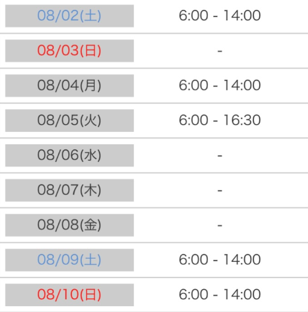Viewport: 308px width, 312px height.
Task: Select the 08/06(水) date cell
Action: click(x=70, y=155)
